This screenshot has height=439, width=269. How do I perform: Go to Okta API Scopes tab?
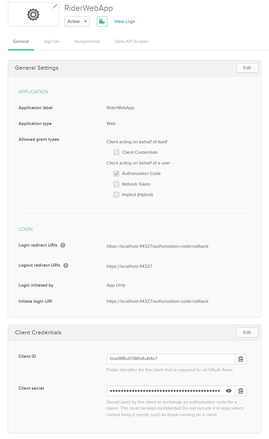132,41
